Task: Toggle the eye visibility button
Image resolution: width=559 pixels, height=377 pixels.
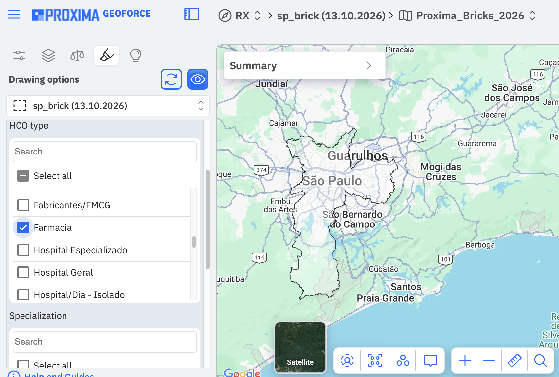Action: pos(198,79)
